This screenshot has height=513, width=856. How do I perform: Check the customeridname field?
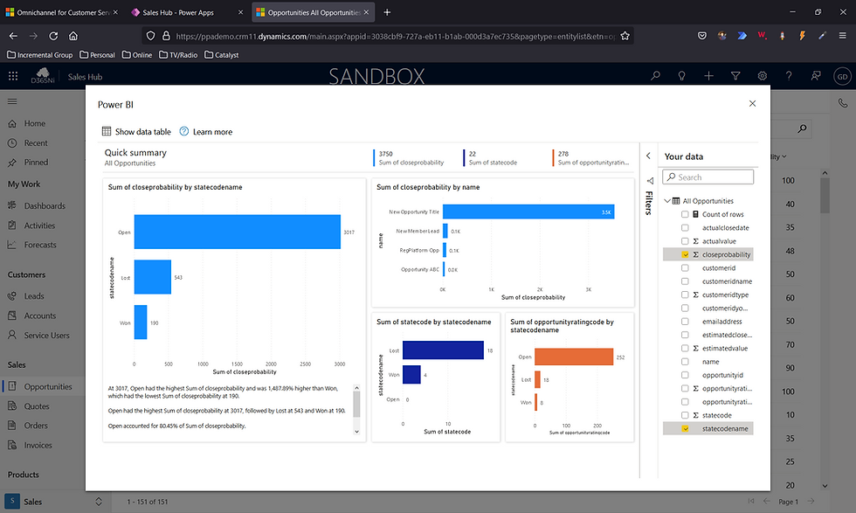click(685, 281)
